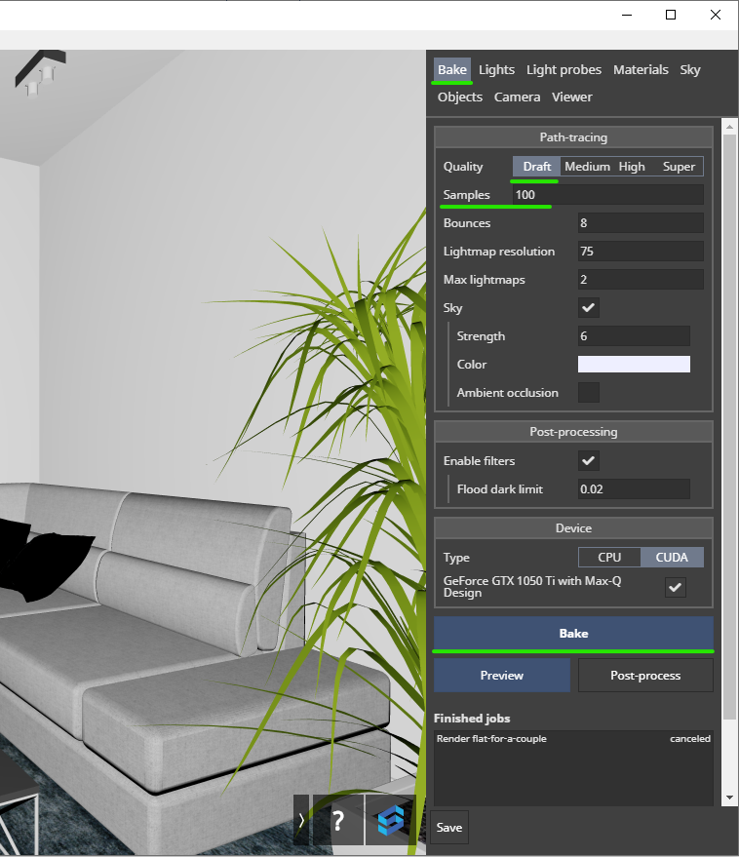Open the sky Color swatch
Screen dimensions: 739x857
[x=634, y=365]
